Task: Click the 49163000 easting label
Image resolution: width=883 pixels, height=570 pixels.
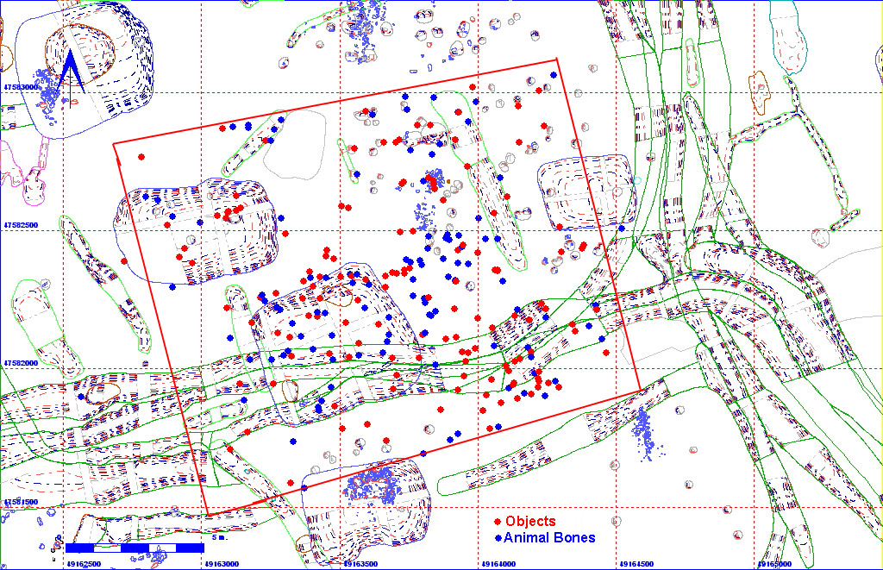Action: point(221,564)
